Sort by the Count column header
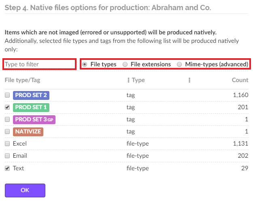253x201 pixels. (x=240, y=80)
